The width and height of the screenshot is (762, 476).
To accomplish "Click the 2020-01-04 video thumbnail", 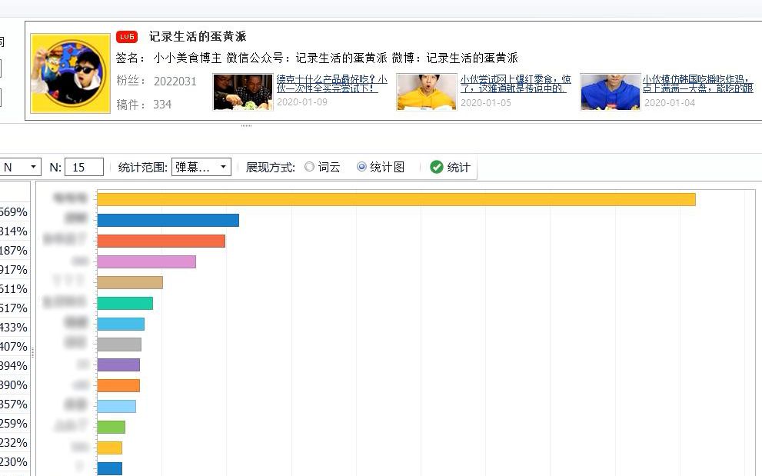I will click(x=610, y=91).
